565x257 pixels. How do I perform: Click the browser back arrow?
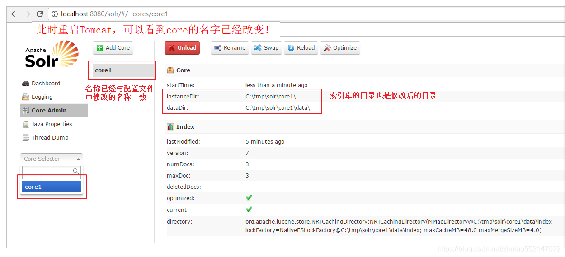point(14,14)
